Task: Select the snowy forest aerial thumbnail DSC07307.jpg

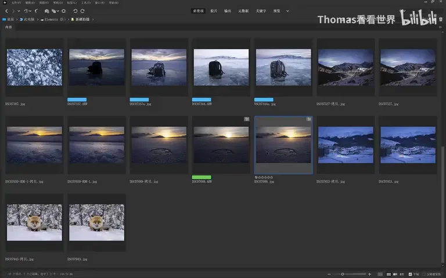Action: (34, 67)
